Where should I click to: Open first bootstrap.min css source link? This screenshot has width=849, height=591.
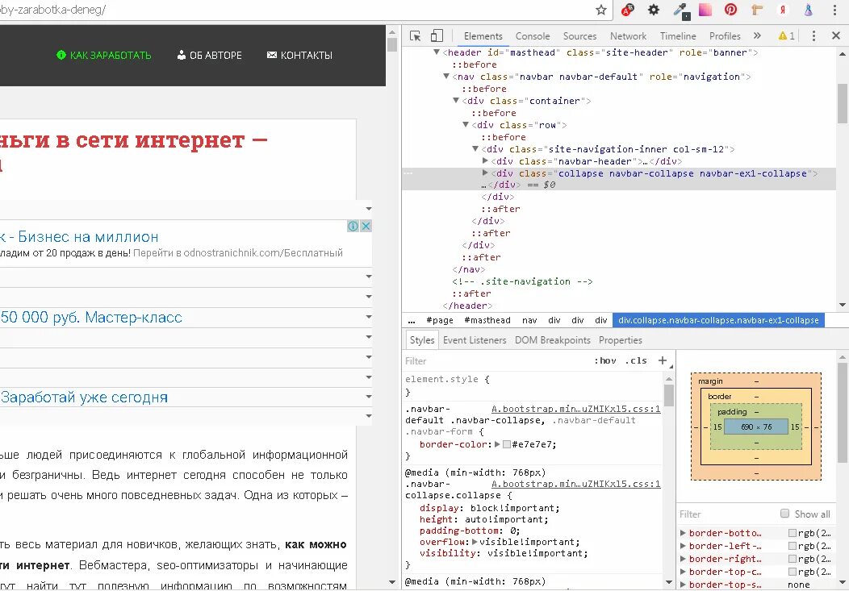click(x=575, y=410)
